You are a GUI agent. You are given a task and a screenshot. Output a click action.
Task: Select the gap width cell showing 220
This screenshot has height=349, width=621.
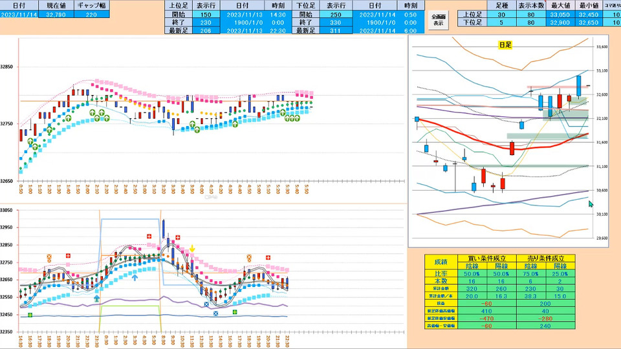[x=91, y=15]
